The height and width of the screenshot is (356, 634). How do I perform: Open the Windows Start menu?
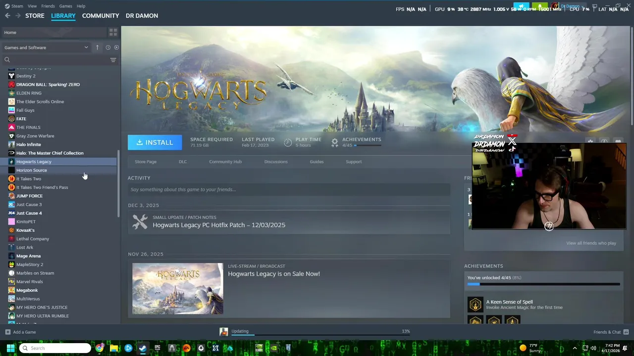pyautogui.click(x=10, y=348)
